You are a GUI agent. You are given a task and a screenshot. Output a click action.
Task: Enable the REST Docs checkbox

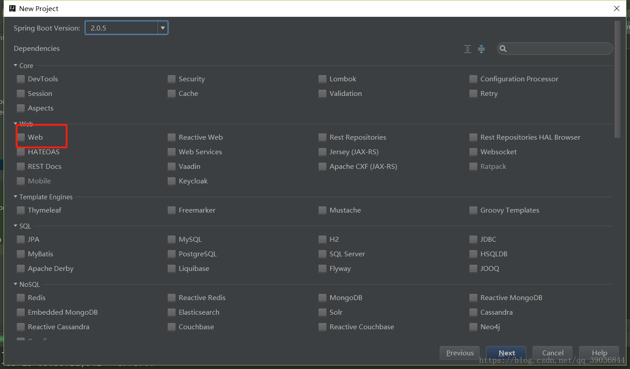[x=21, y=167]
